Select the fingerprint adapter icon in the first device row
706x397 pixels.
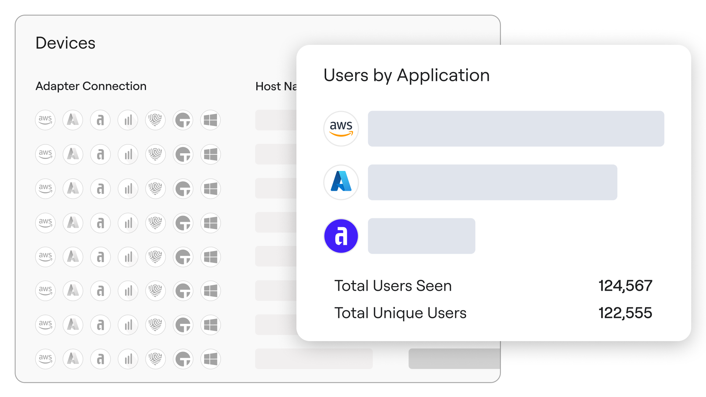coord(156,120)
